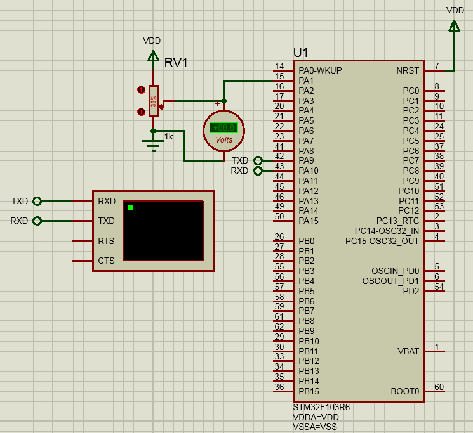Select the OSCOUT_PD1 pin label
473x433 pixels.
pyautogui.click(x=390, y=281)
